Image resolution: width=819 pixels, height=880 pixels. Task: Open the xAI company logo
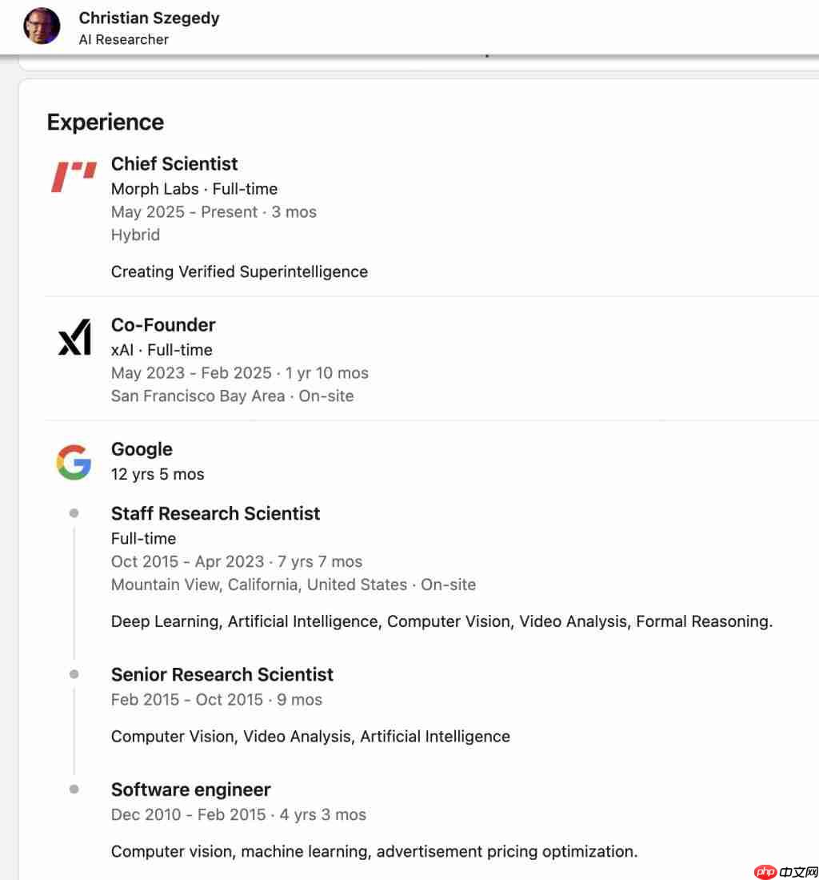(x=74, y=339)
